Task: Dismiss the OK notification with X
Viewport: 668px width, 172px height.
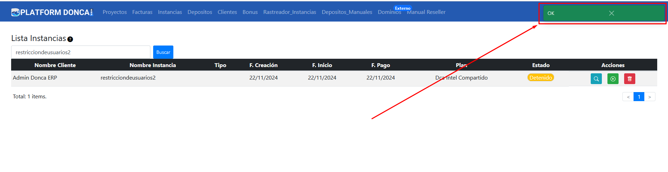Action: pyautogui.click(x=611, y=13)
